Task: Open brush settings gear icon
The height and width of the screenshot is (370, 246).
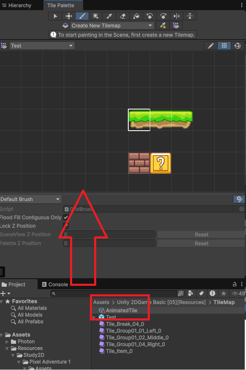Action: tap(239, 199)
